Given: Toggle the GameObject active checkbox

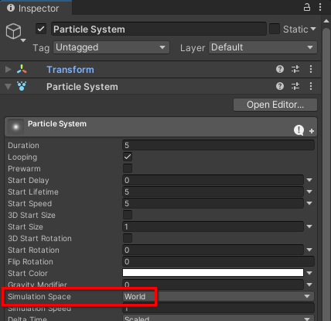Looking at the screenshot, I should click(41, 29).
